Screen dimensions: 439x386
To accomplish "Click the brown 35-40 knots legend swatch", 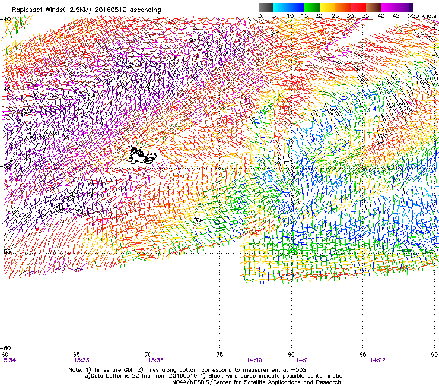I will tap(374, 7).
